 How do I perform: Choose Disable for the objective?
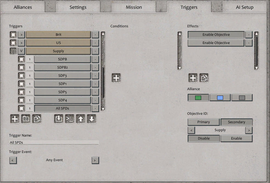(204, 138)
